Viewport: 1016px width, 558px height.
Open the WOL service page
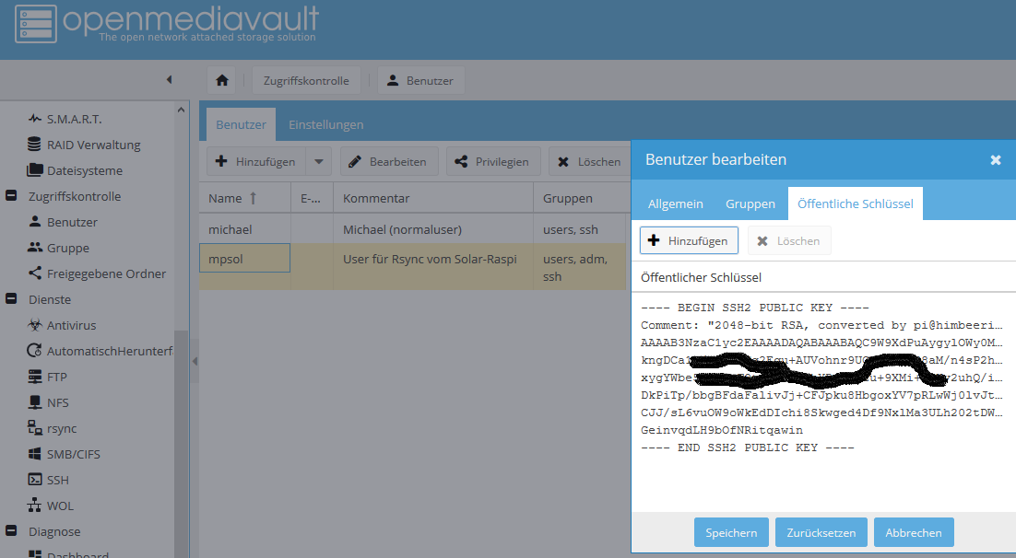click(60, 506)
